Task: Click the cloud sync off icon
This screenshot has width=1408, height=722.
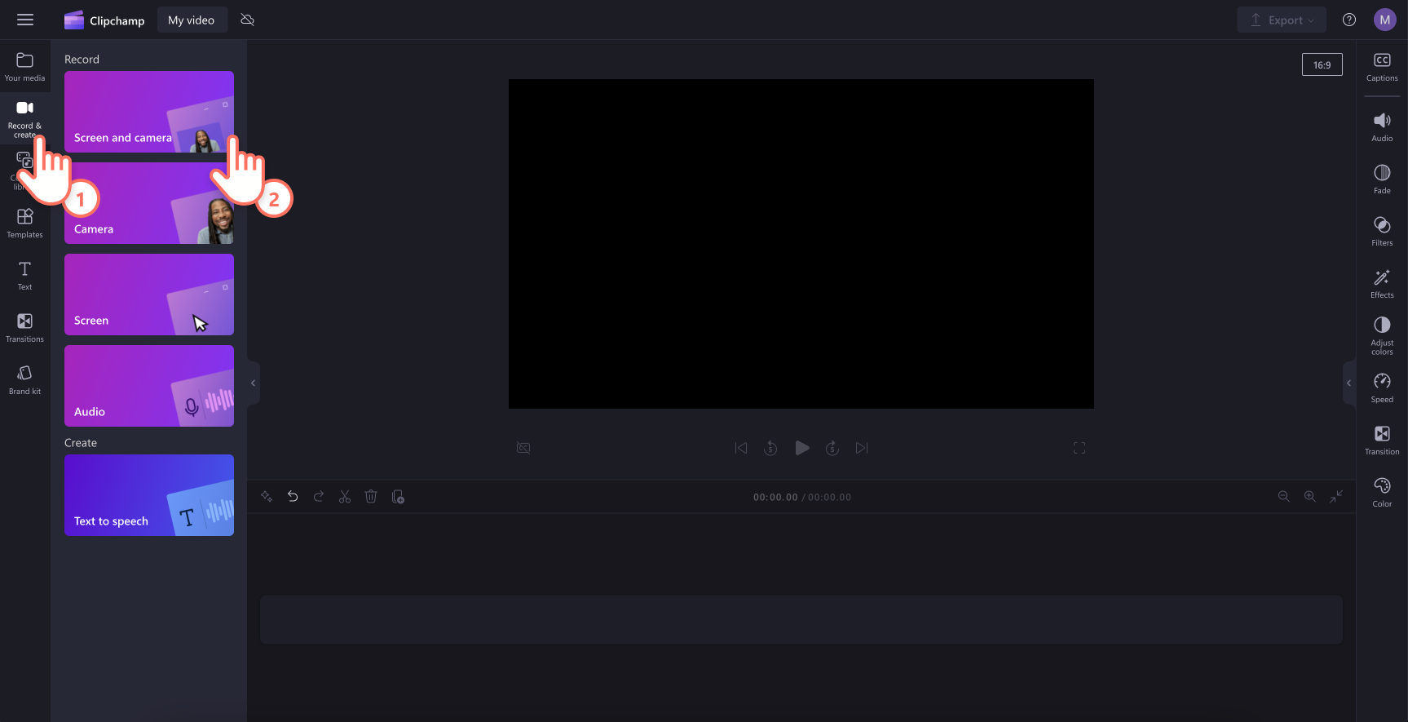Action: click(x=248, y=20)
